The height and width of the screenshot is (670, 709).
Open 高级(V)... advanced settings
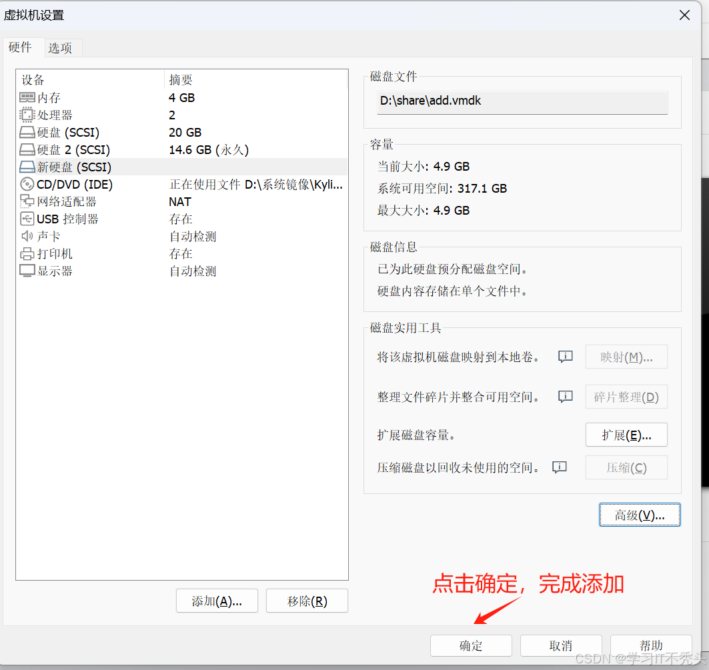tap(640, 515)
